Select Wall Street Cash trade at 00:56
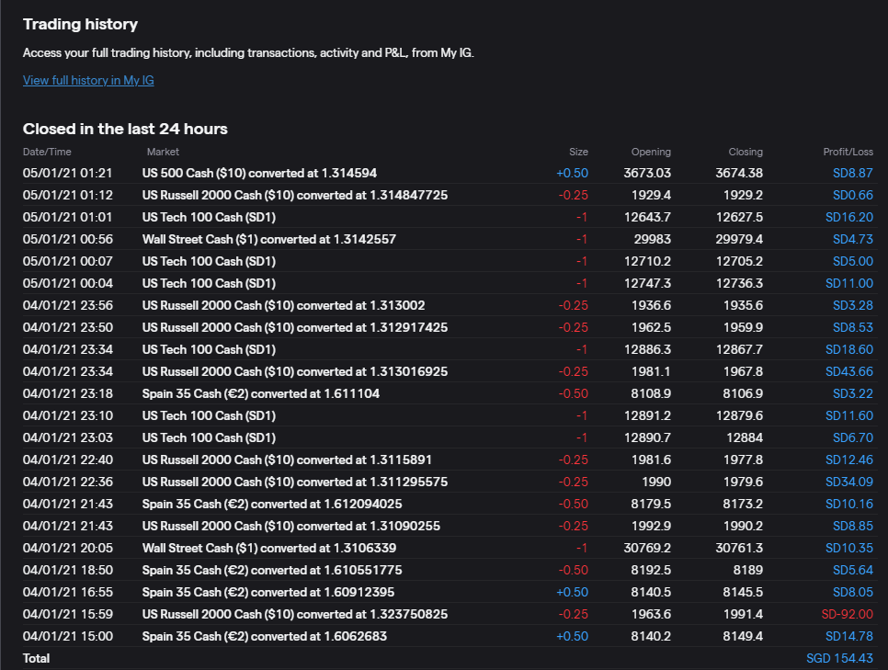 pyautogui.click(x=268, y=239)
